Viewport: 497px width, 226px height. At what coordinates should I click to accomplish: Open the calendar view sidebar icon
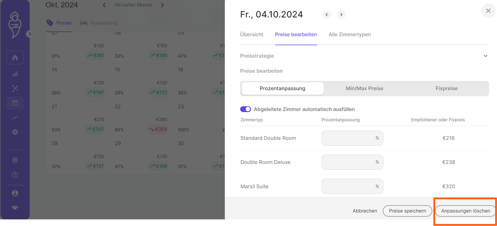coord(15,103)
